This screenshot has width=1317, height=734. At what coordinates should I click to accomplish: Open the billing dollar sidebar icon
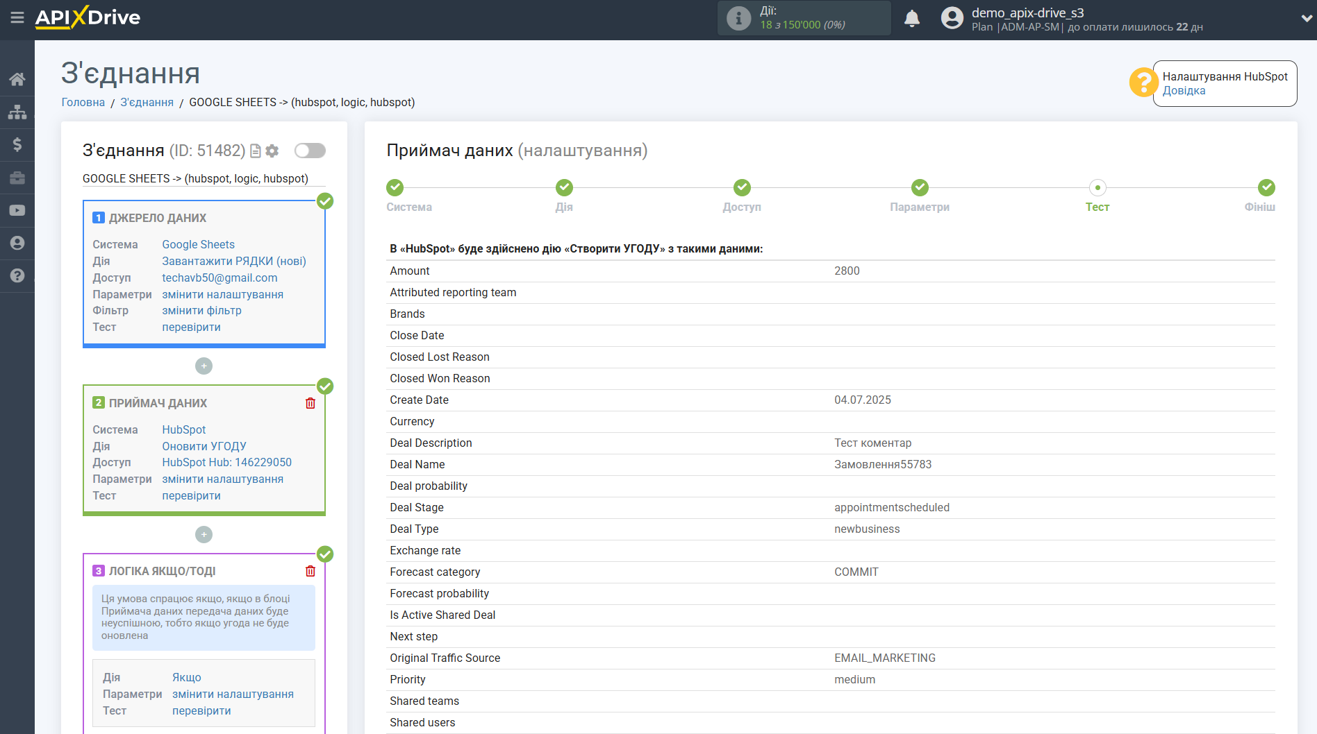17,144
